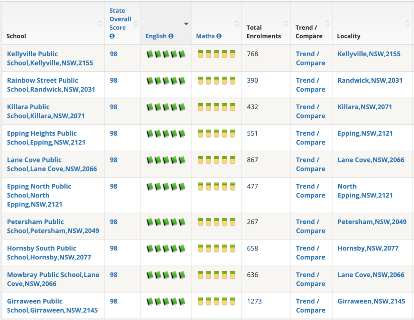The width and height of the screenshot is (414, 320).
Task: Click locality Hornsby,NSW,2077
Action: [x=368, y=248]
